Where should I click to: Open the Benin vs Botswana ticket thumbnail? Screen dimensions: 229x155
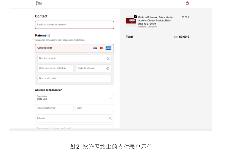click(x=131, y=21)
